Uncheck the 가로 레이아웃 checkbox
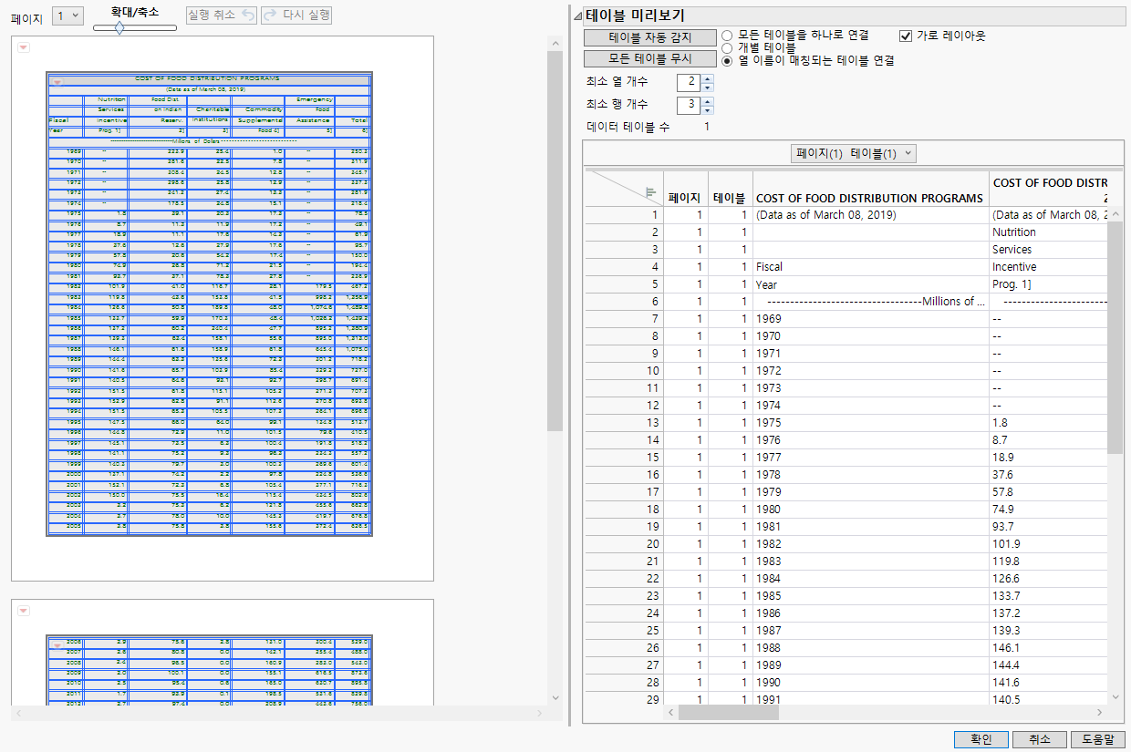Screen dimensions: 1131x752 click(x=905, y=35)
